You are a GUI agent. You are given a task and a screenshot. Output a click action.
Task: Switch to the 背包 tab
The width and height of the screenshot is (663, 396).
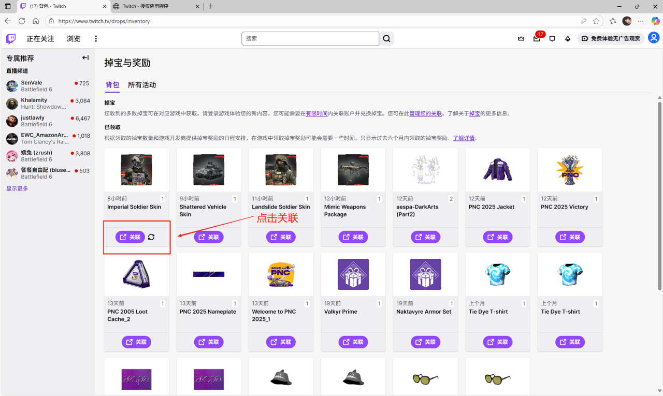112,85
